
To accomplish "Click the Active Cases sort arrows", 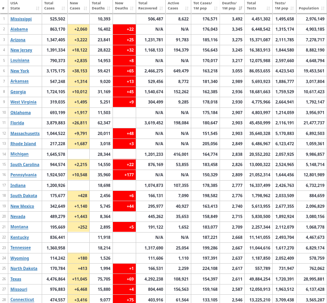I will pos(187,8).
